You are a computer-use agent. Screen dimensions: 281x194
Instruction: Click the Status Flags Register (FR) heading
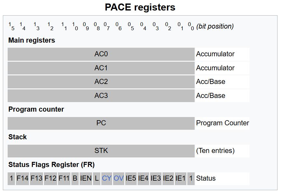(52, 165)
